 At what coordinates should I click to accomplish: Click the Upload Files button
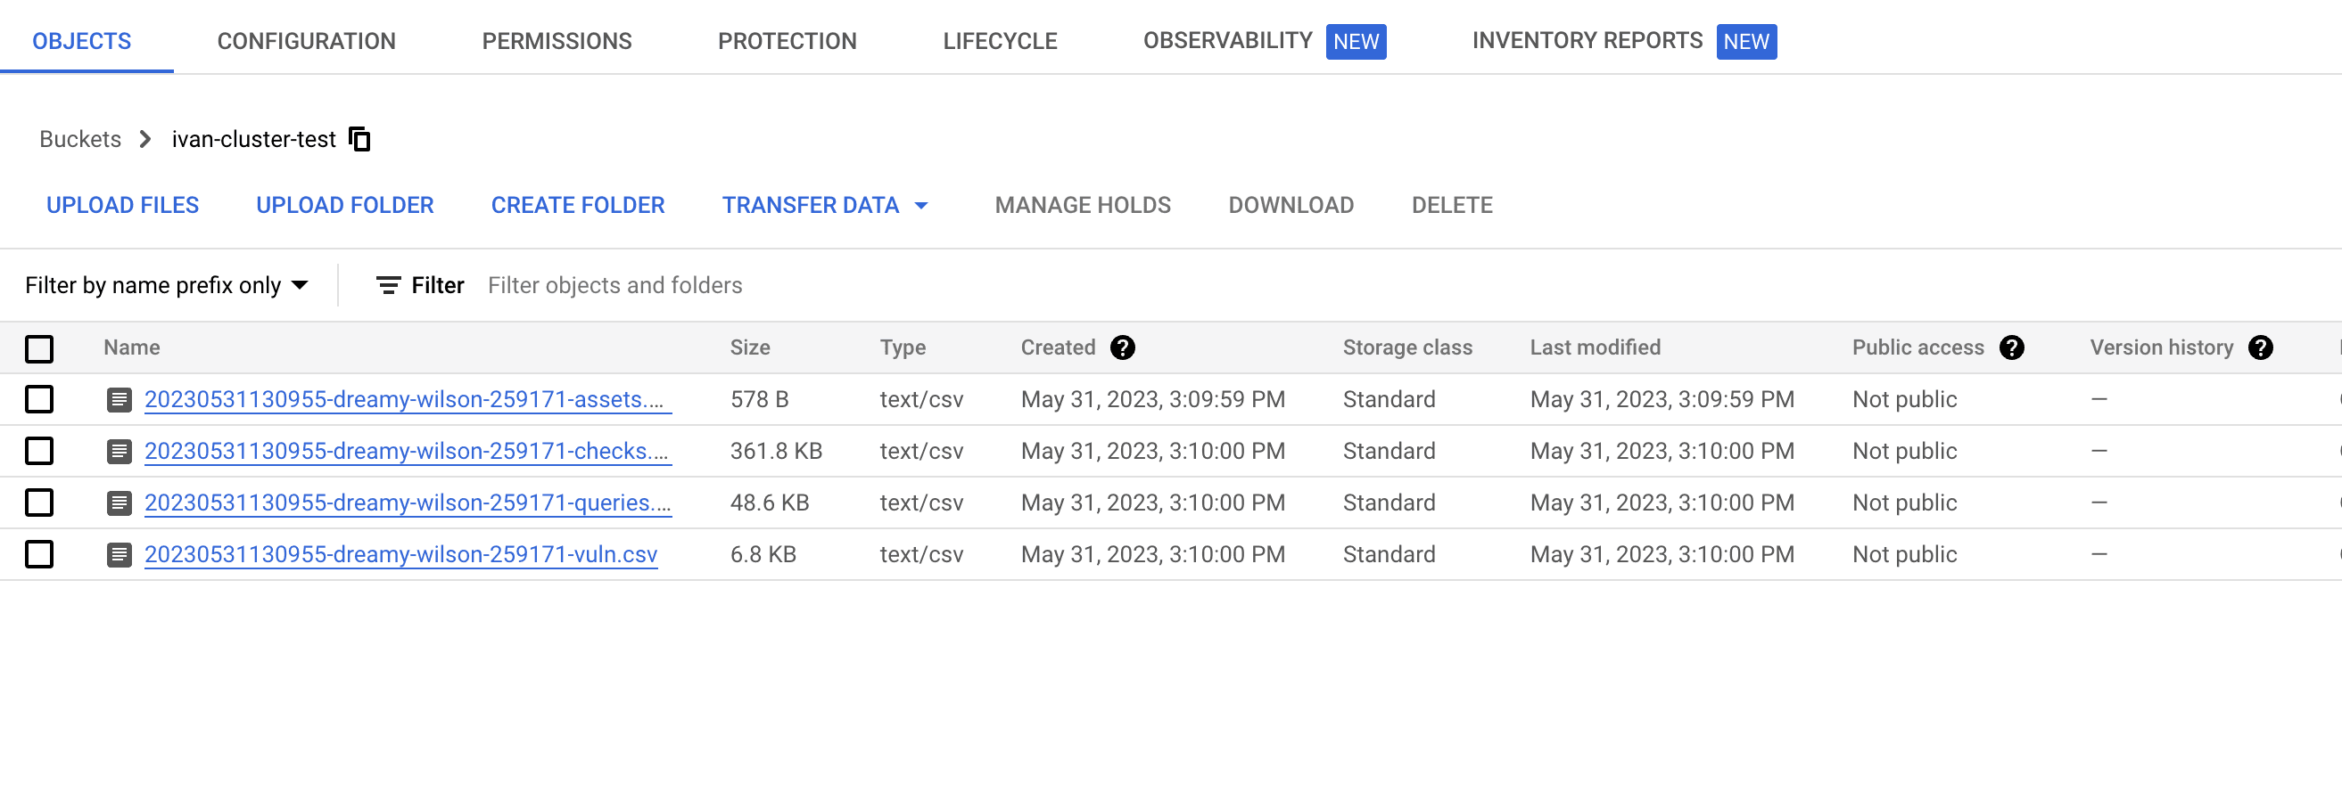click(123, 205)
